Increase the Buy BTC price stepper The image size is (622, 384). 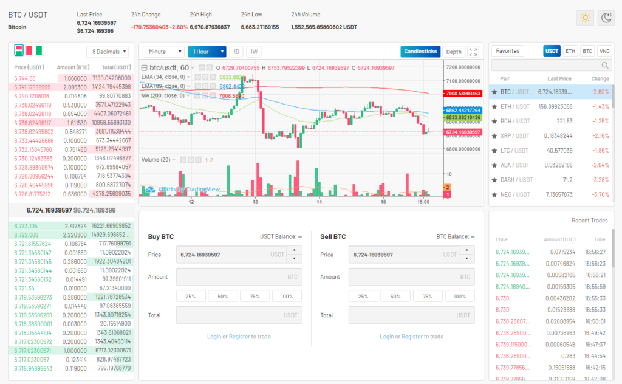pyautogui.click(x=294, y=250)
